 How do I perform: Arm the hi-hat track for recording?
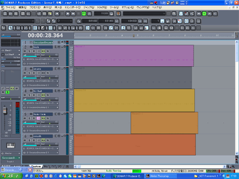tap(34, 95)
